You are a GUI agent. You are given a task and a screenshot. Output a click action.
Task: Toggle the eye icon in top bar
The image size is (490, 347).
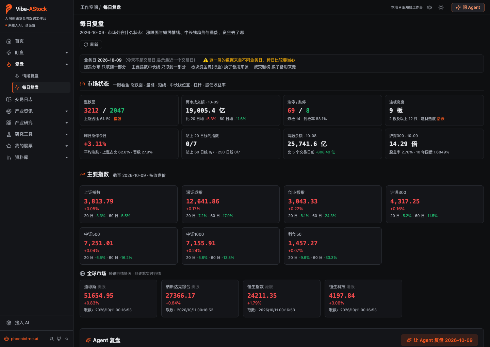[x=429, y=7]
